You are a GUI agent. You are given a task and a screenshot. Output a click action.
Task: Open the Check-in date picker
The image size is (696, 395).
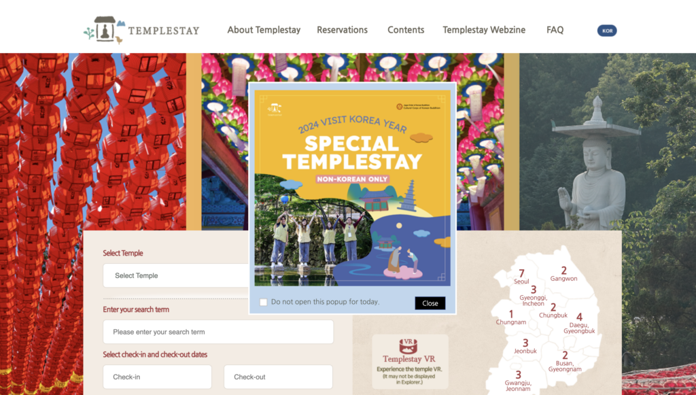coord(157,377)
